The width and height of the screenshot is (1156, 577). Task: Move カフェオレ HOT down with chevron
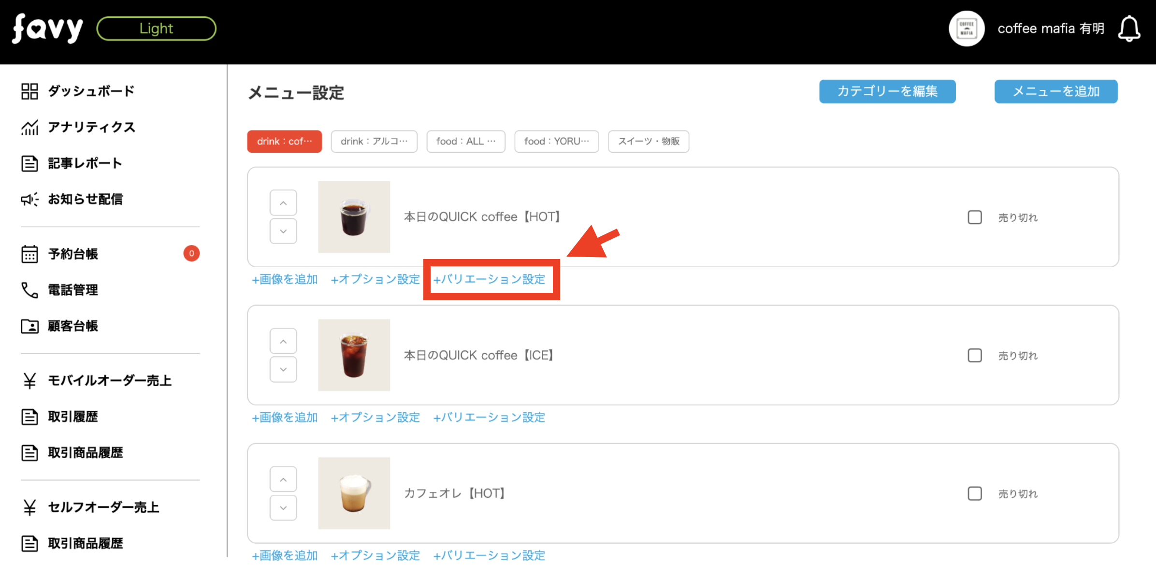[x=283, y=507]
